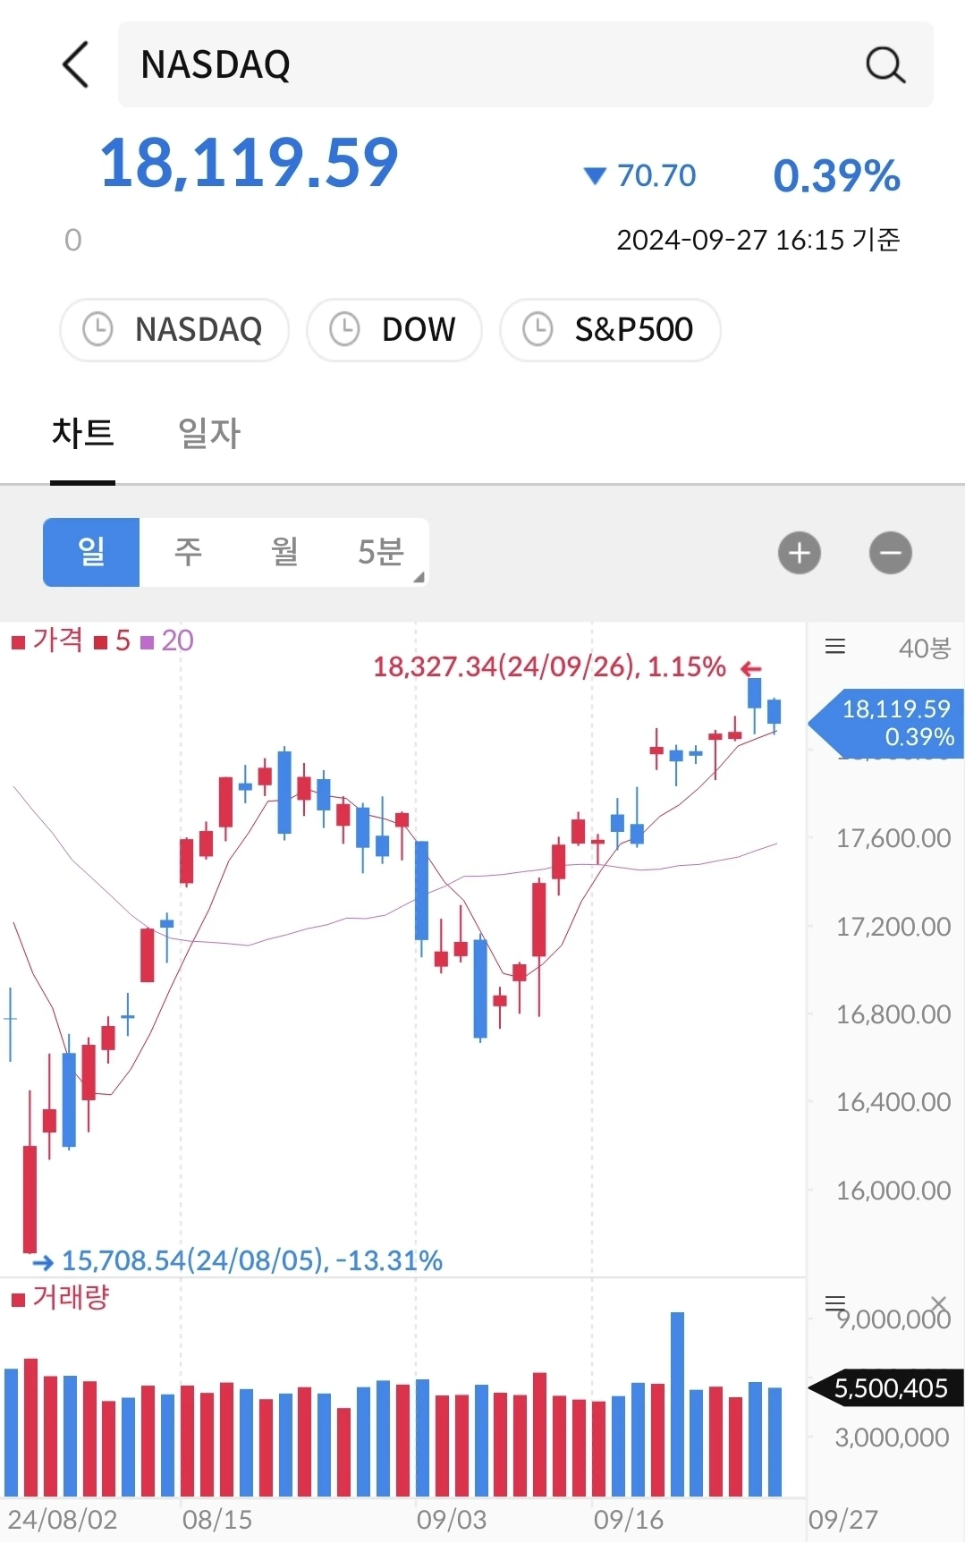Select the DOW index chip
The width and height of the screenshot is (965, 1552).
pyautogui.click(x=394, y=330)
